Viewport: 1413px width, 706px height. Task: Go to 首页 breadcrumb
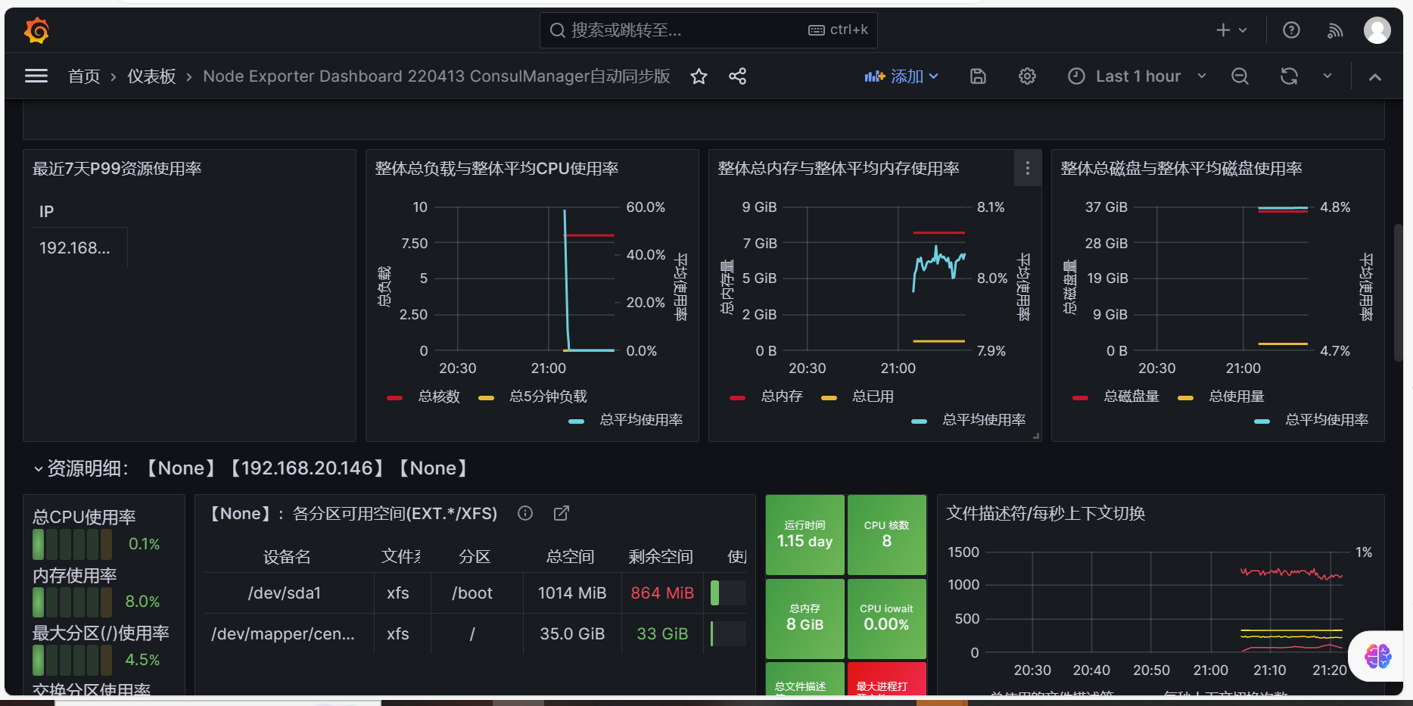coord(84,76)
